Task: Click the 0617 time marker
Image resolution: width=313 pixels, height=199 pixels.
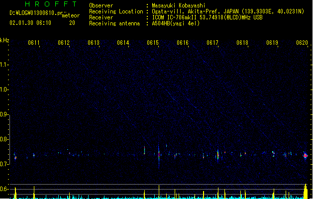Action: click(x=212, y=43)
